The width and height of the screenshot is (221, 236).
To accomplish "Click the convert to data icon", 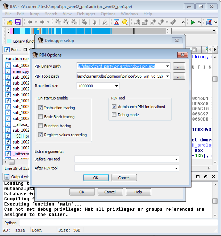I will click(145, 22).
